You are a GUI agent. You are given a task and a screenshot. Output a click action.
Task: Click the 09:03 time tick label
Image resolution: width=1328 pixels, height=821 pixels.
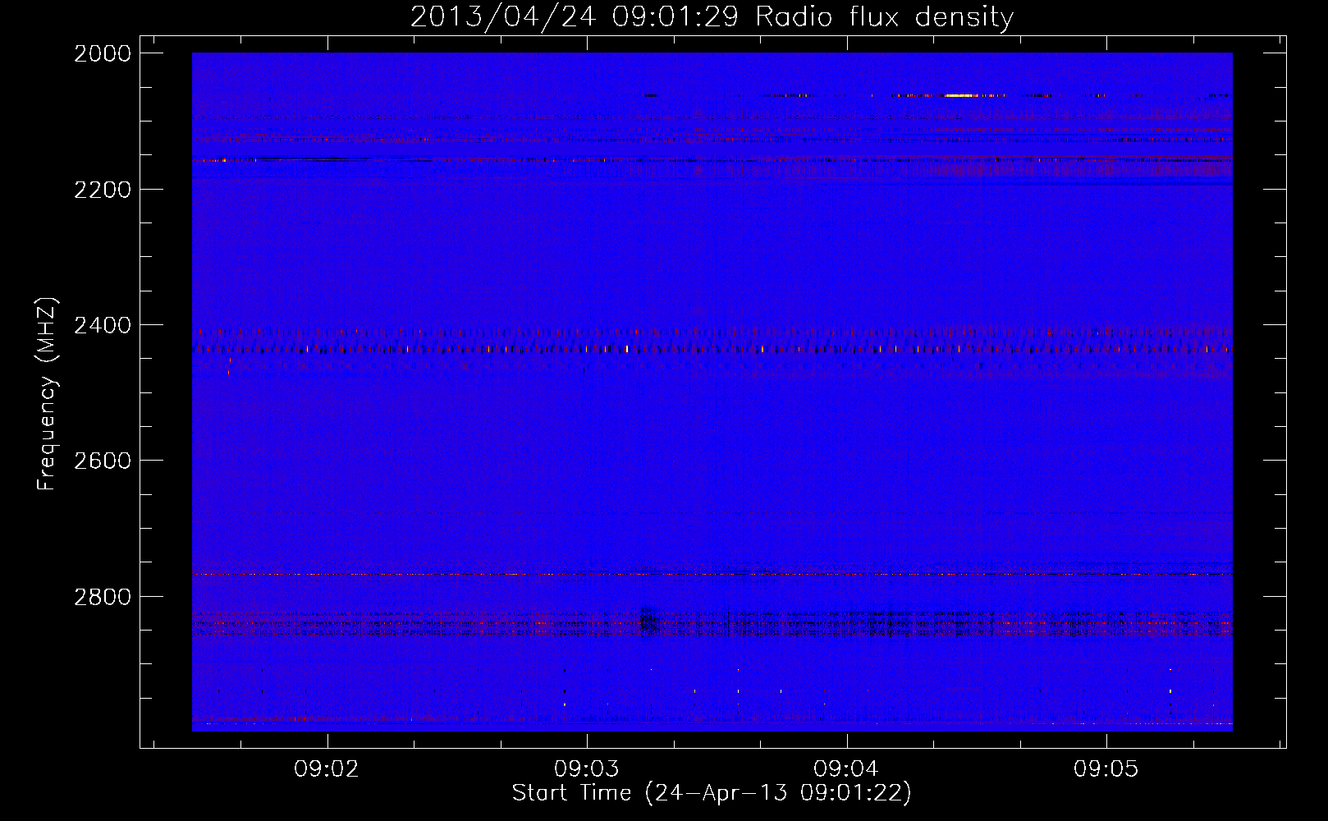[586, 769]
